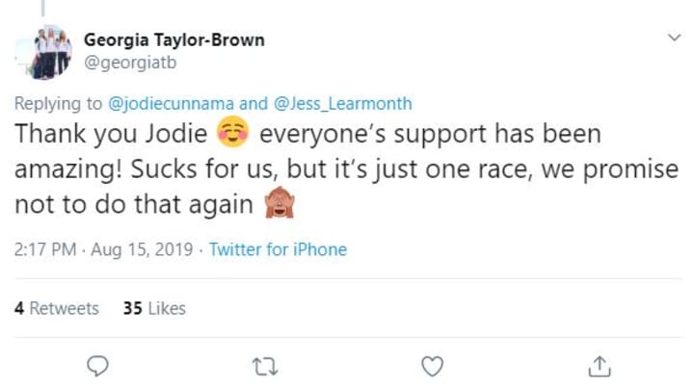694x391 pixels.
Task: Click the reply speech bubble icon
Action: pos(97,366)
